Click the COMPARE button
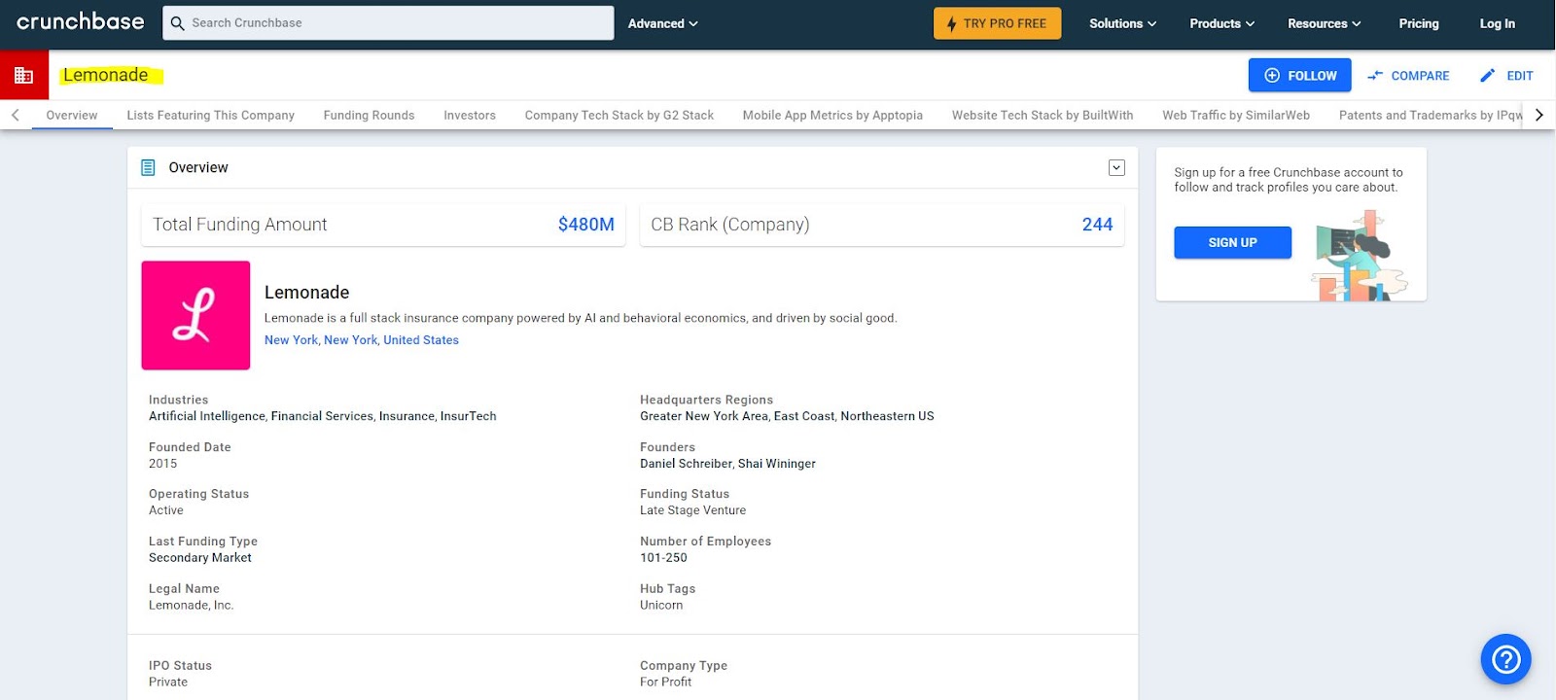The height and width of the screenshot is (700, 1556). [1408, 75]
